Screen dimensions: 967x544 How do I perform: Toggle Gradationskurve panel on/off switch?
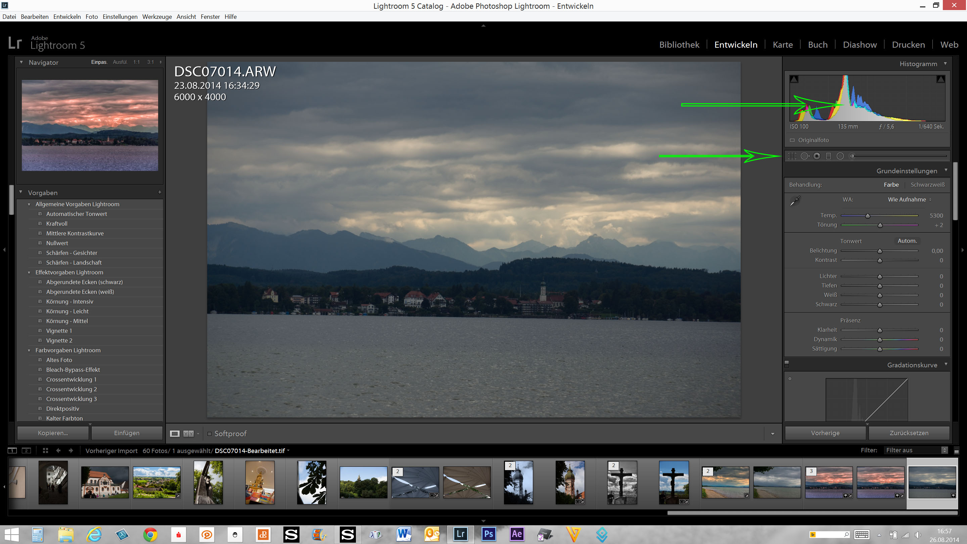click(787, 364)
